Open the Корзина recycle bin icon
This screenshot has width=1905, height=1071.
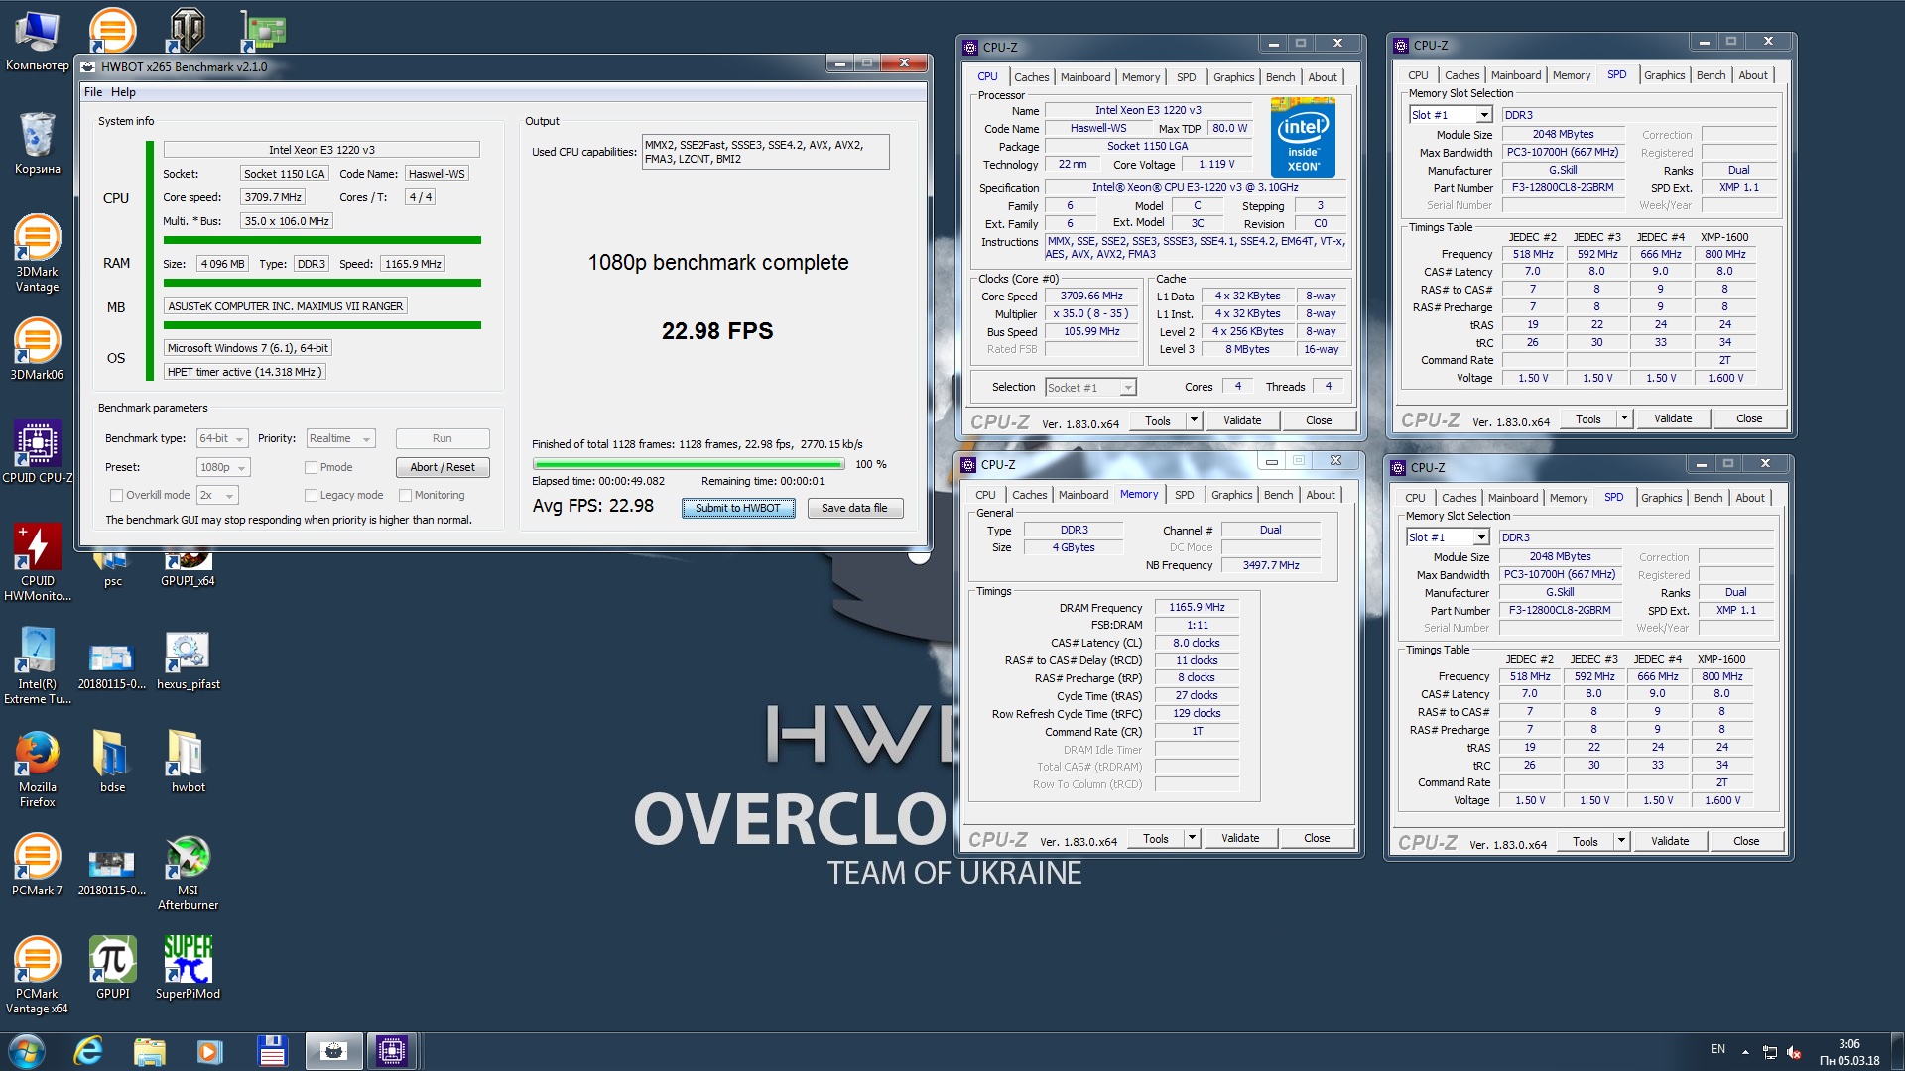[x=37, y=144]
